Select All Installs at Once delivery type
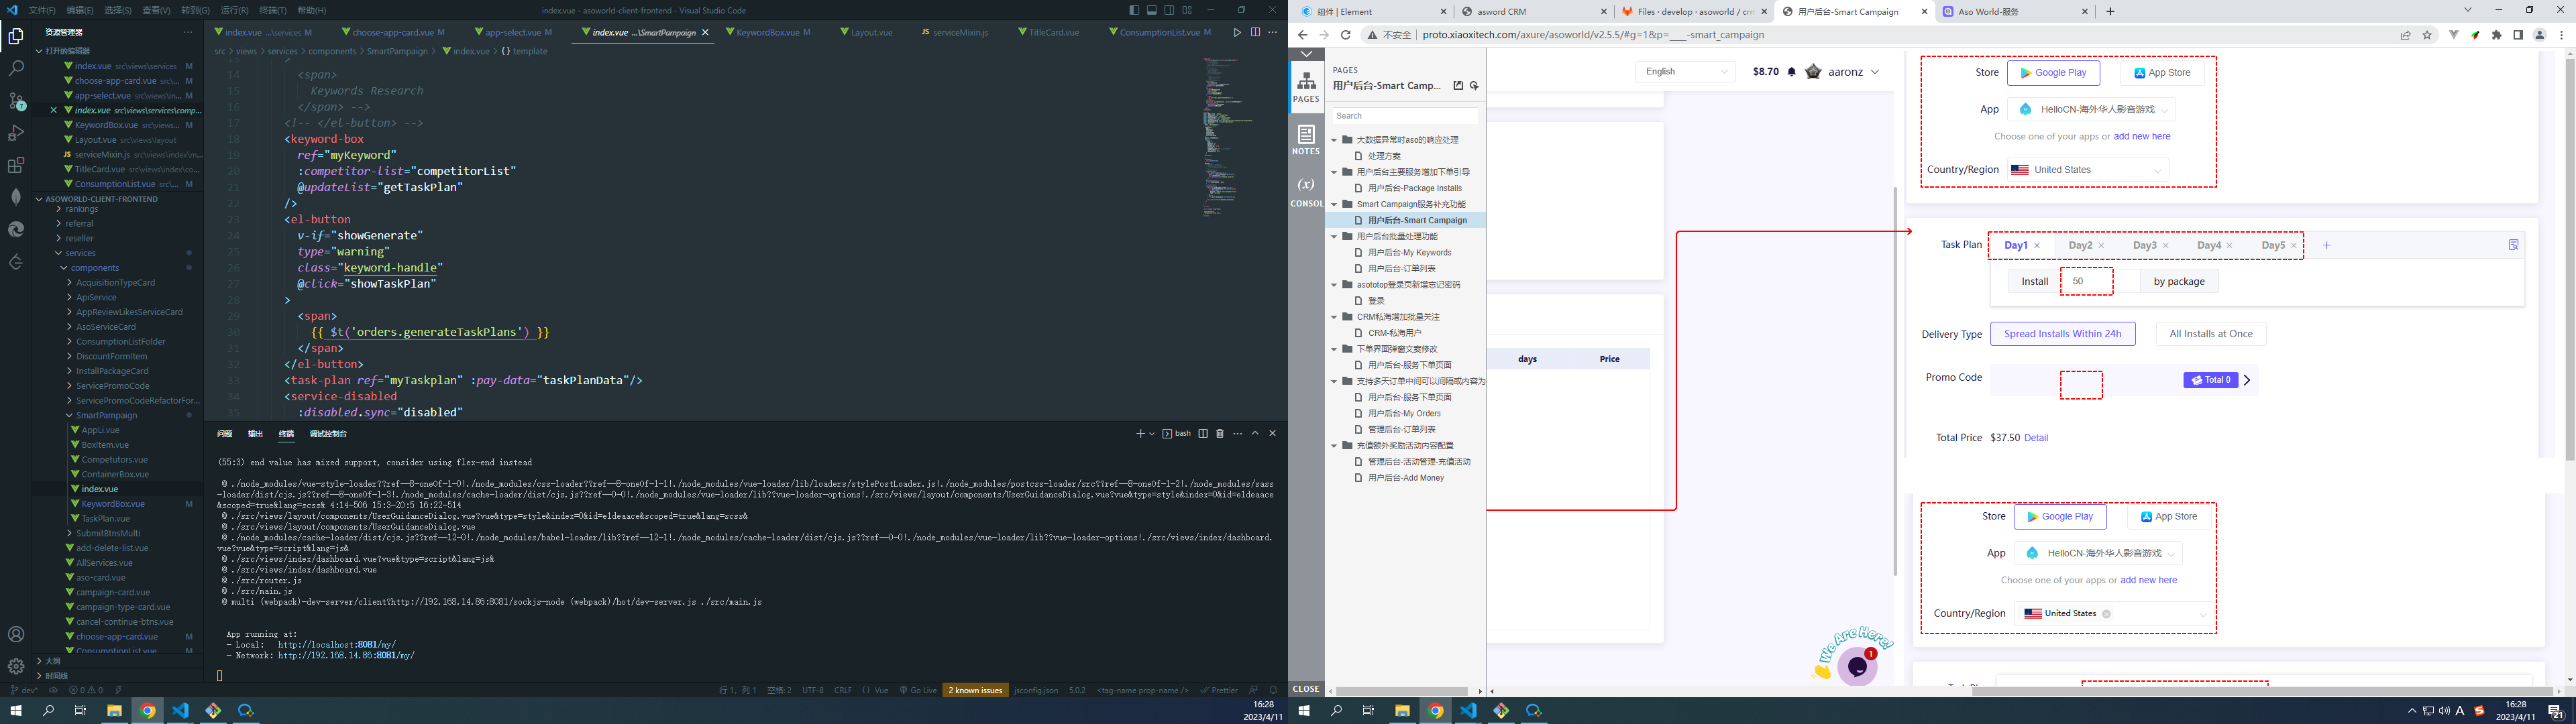This screenshot has height=724, width=2576. click(2210, 334)
